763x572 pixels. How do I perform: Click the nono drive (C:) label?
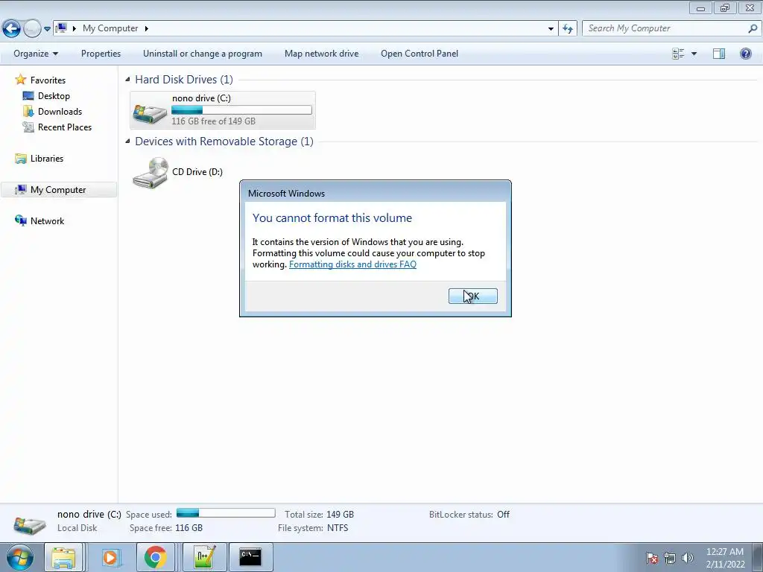(201, 98)
